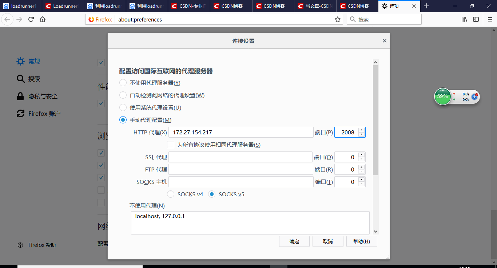This screenshot has height=268, width=497.
Task: Click the SOCKS 主机 input field
Action: (x=241, y=182)
